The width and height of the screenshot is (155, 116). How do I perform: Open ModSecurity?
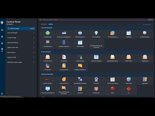coord(96,90)
